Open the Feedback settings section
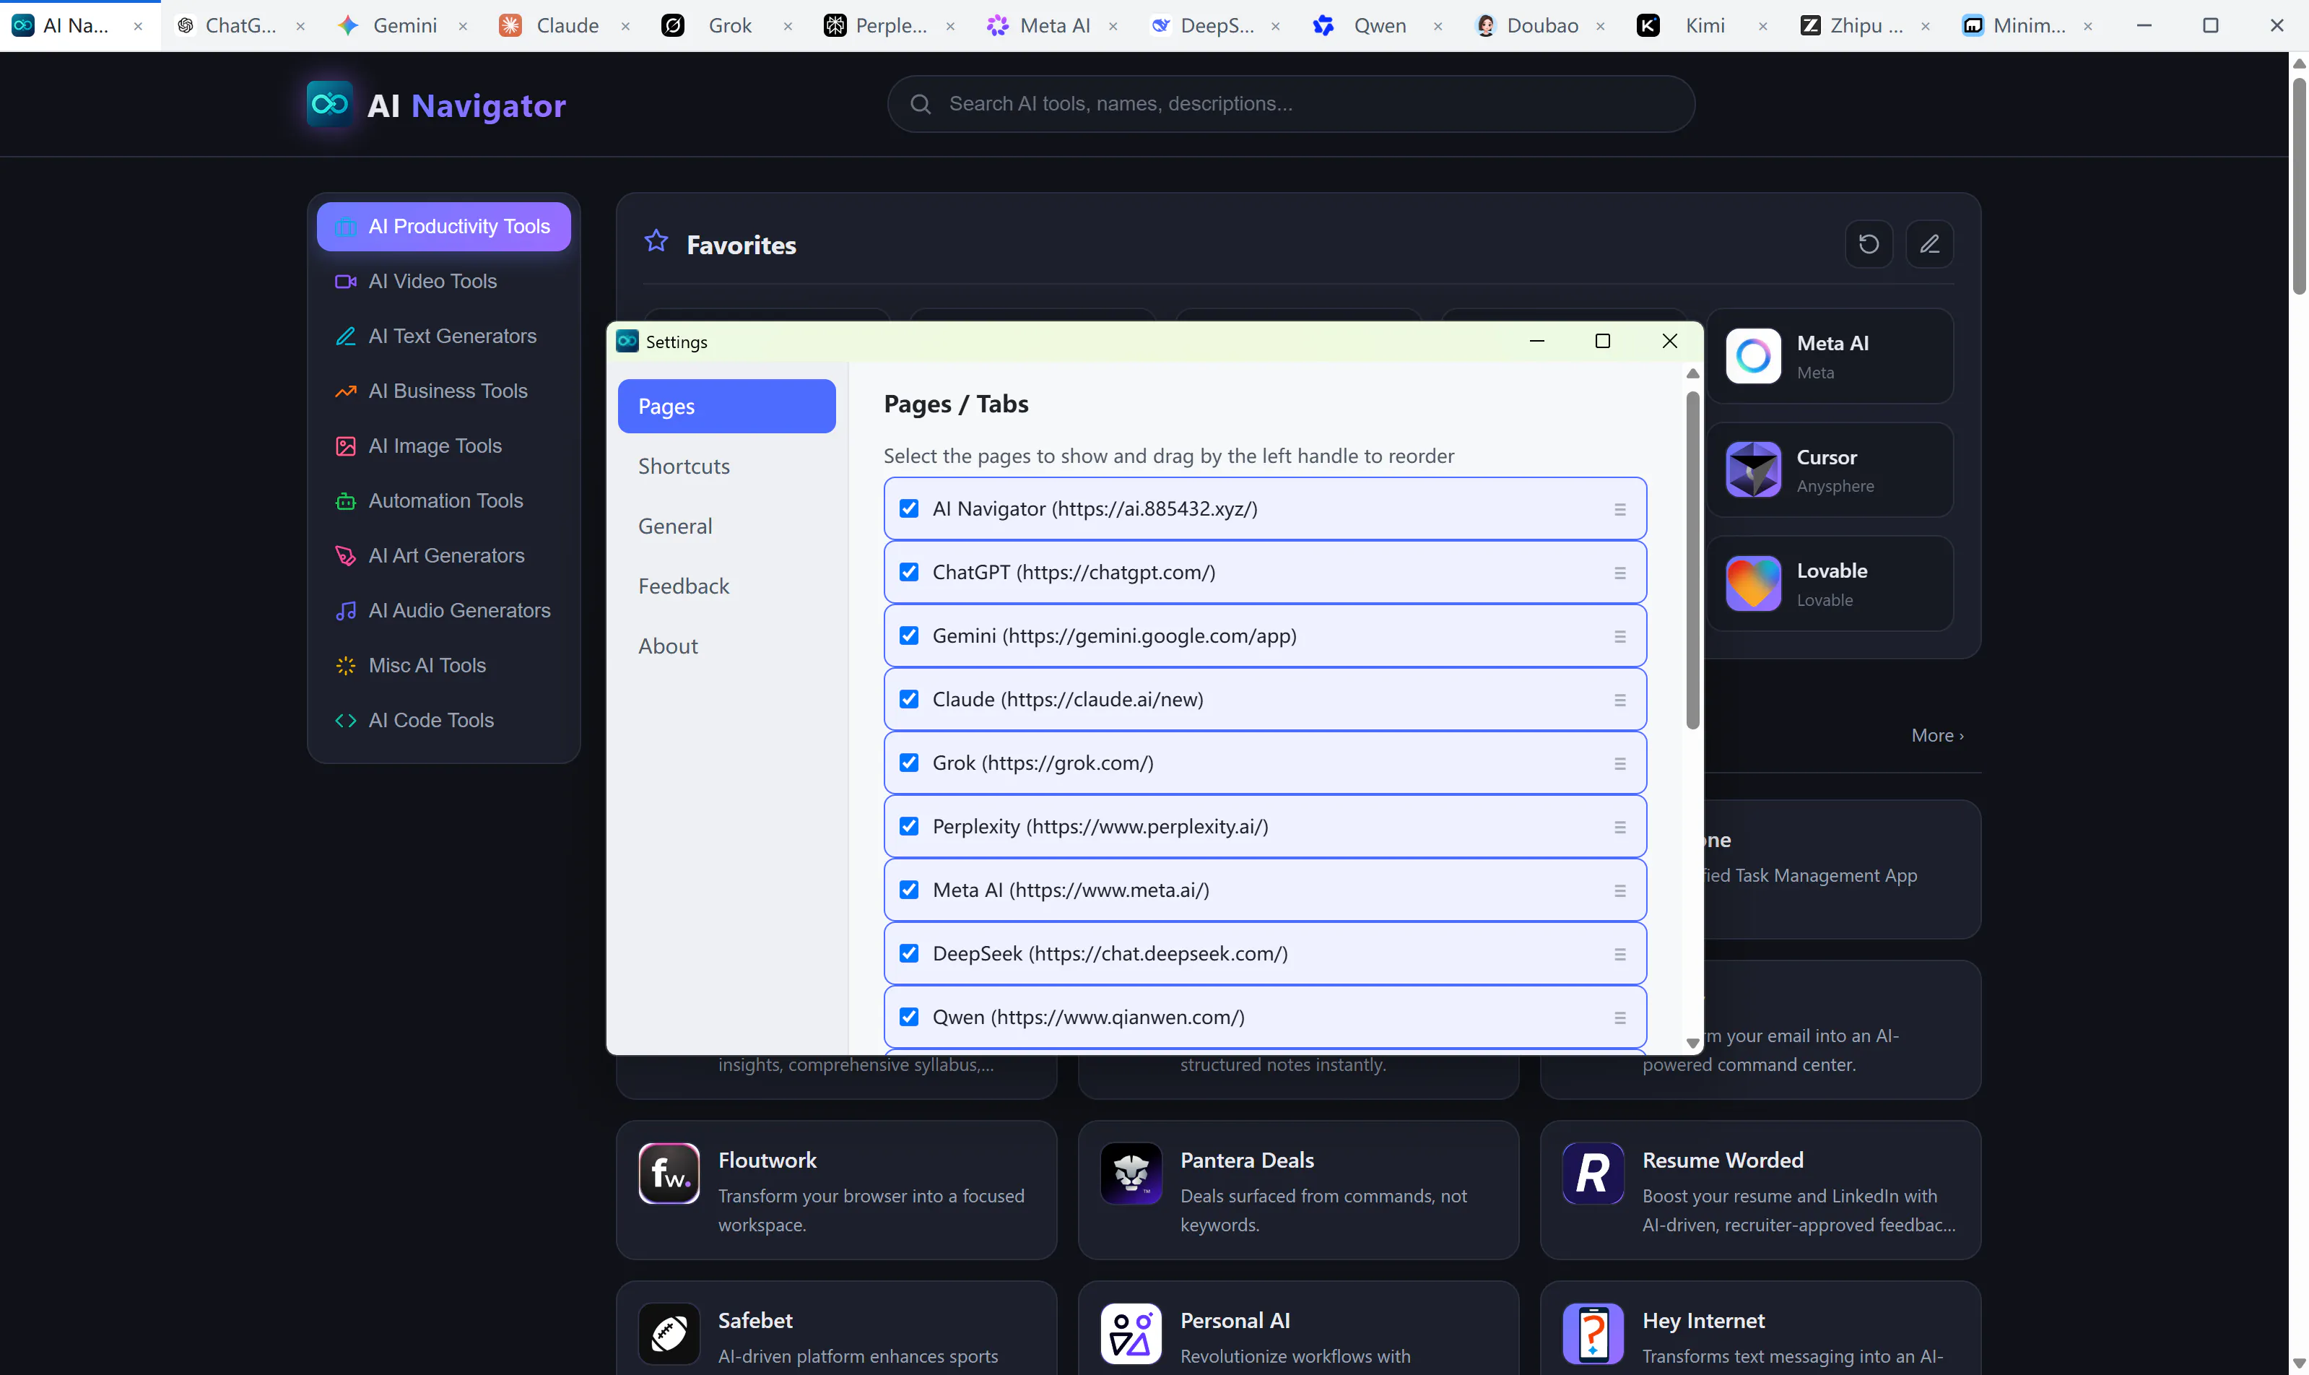 coord(726,586)
